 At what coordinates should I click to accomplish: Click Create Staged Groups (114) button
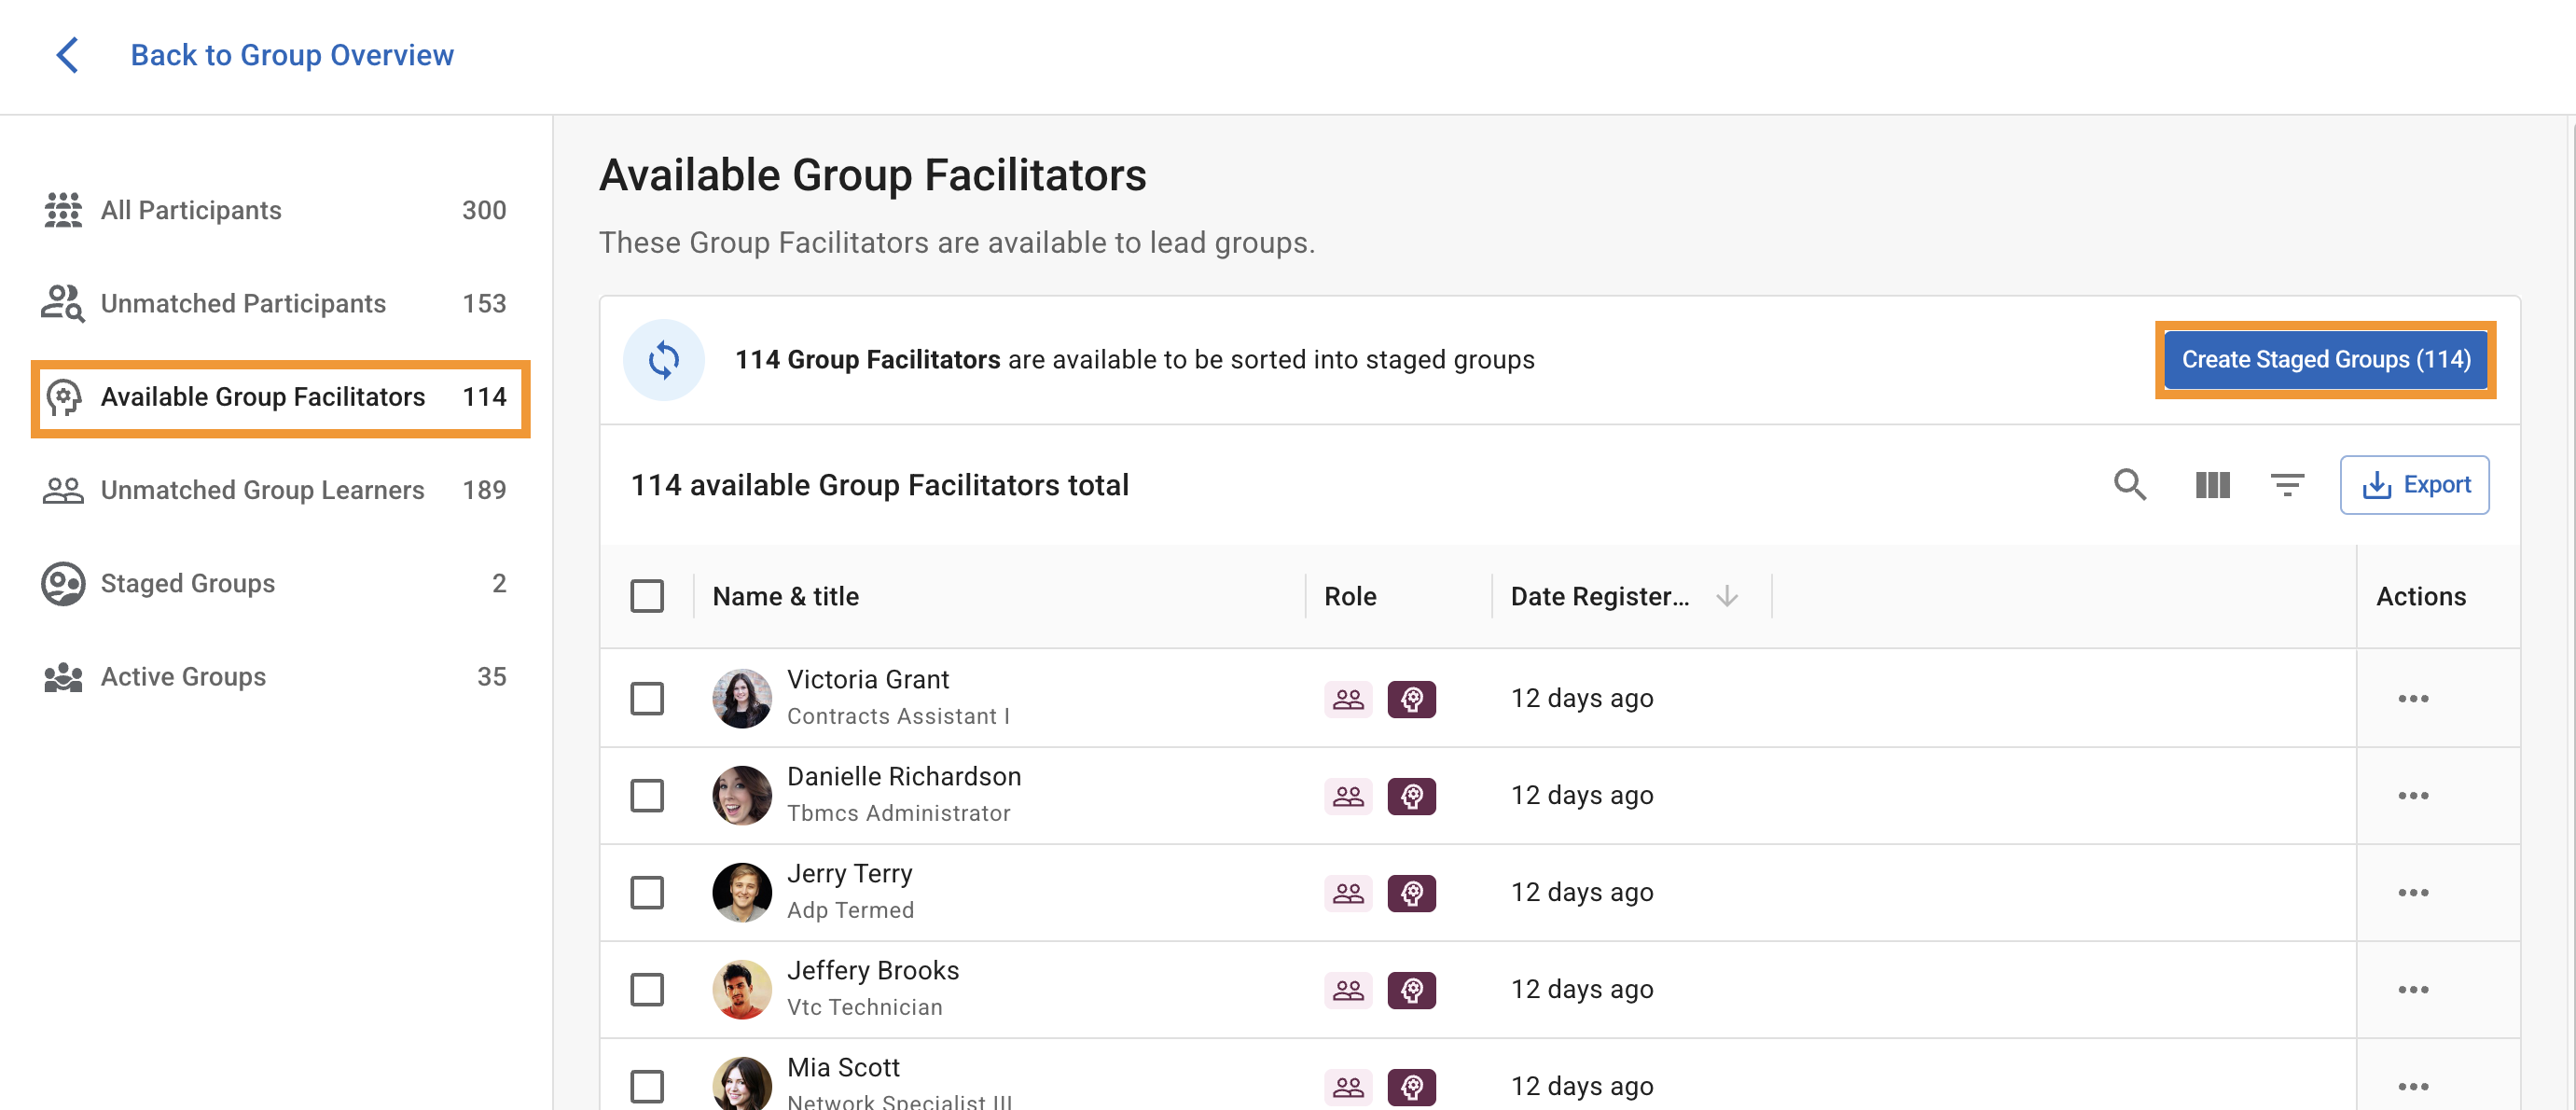point(2325,360)
